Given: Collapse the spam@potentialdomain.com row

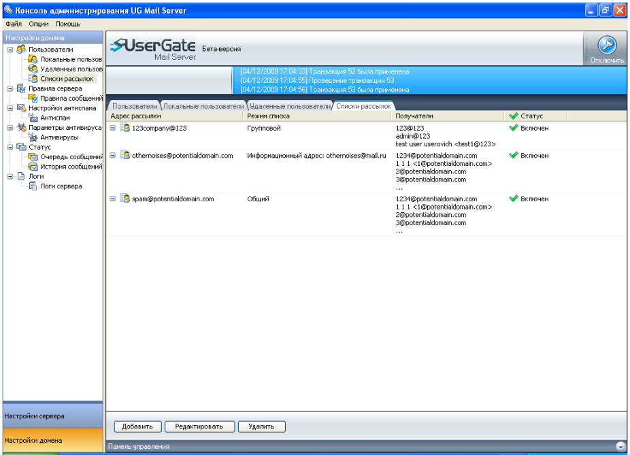Looking at the screenshot, I should (x=113, y=199).
